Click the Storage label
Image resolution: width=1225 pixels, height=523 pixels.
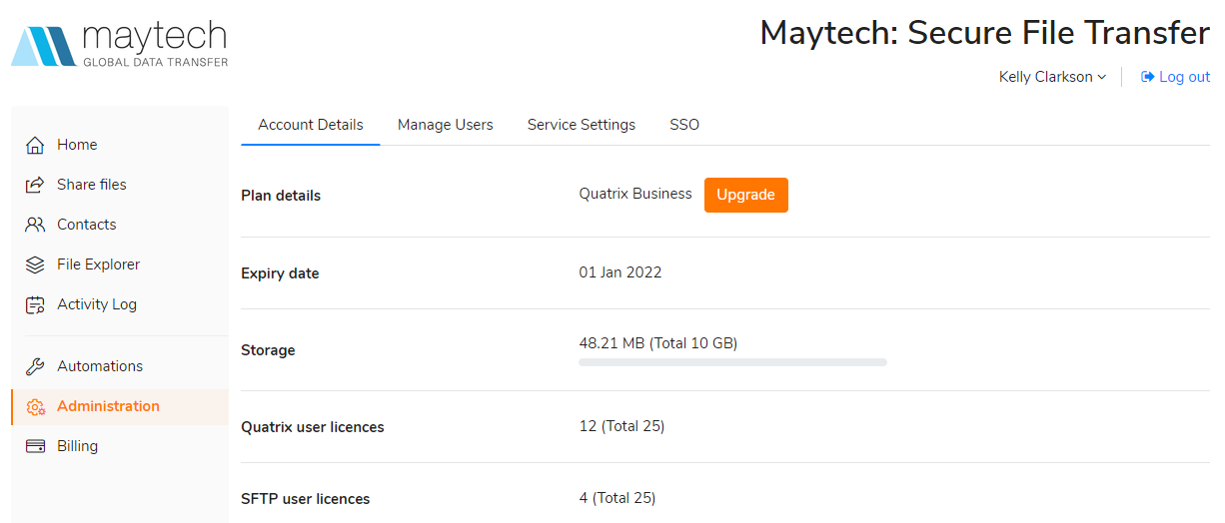pos(268,350)
